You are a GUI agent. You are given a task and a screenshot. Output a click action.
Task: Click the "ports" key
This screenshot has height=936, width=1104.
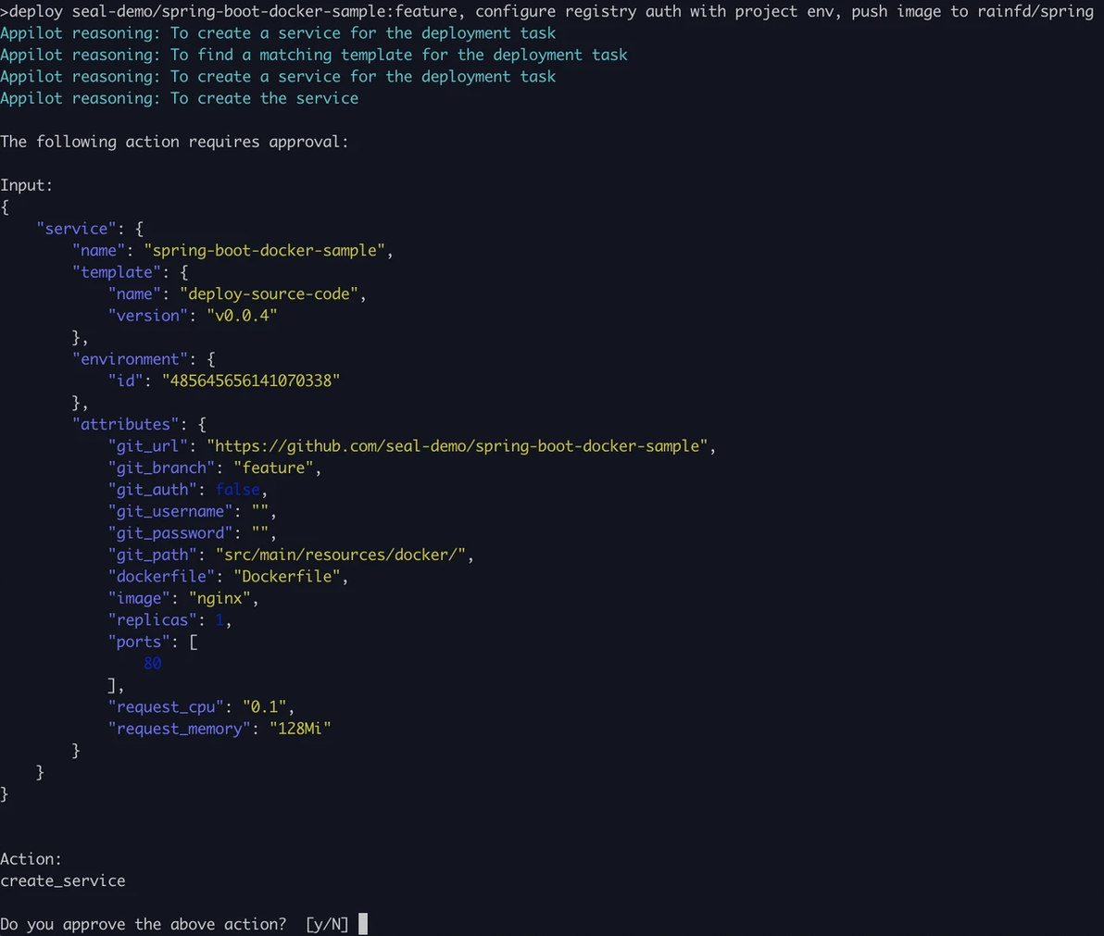coord(139,642)
